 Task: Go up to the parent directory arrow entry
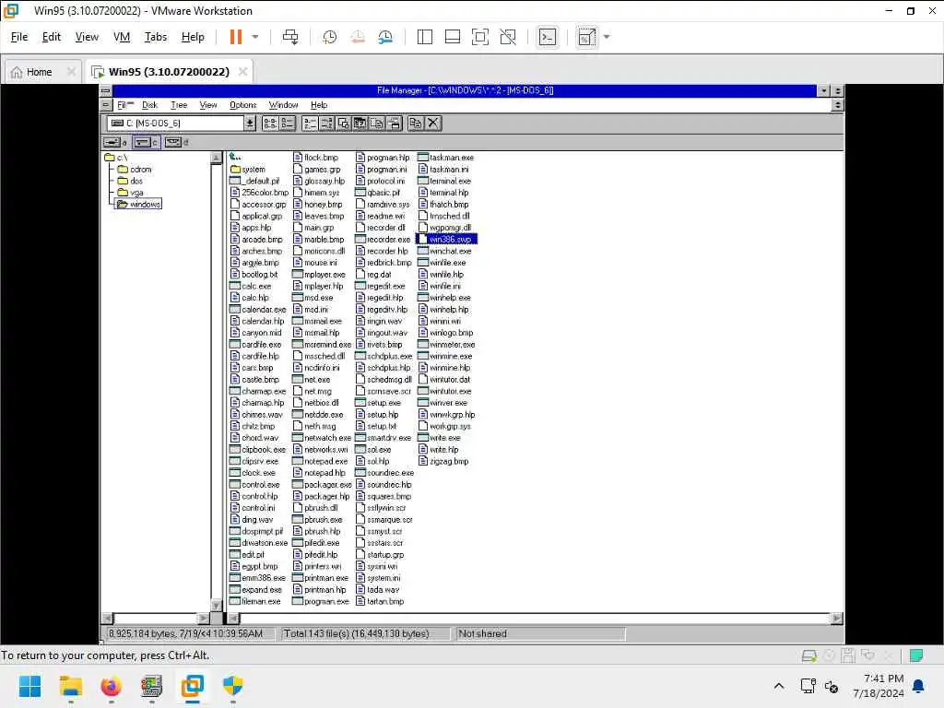tap(235, 157)
